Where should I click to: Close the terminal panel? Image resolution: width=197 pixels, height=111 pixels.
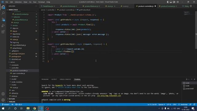point(195,79)
